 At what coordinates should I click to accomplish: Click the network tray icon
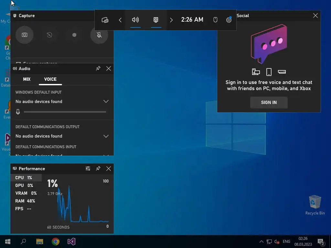[x=269, y=242]
